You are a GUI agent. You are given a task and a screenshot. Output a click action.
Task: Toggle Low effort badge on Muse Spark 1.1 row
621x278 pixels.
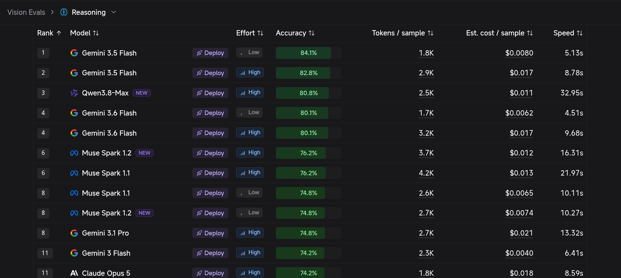coord(249,193)
